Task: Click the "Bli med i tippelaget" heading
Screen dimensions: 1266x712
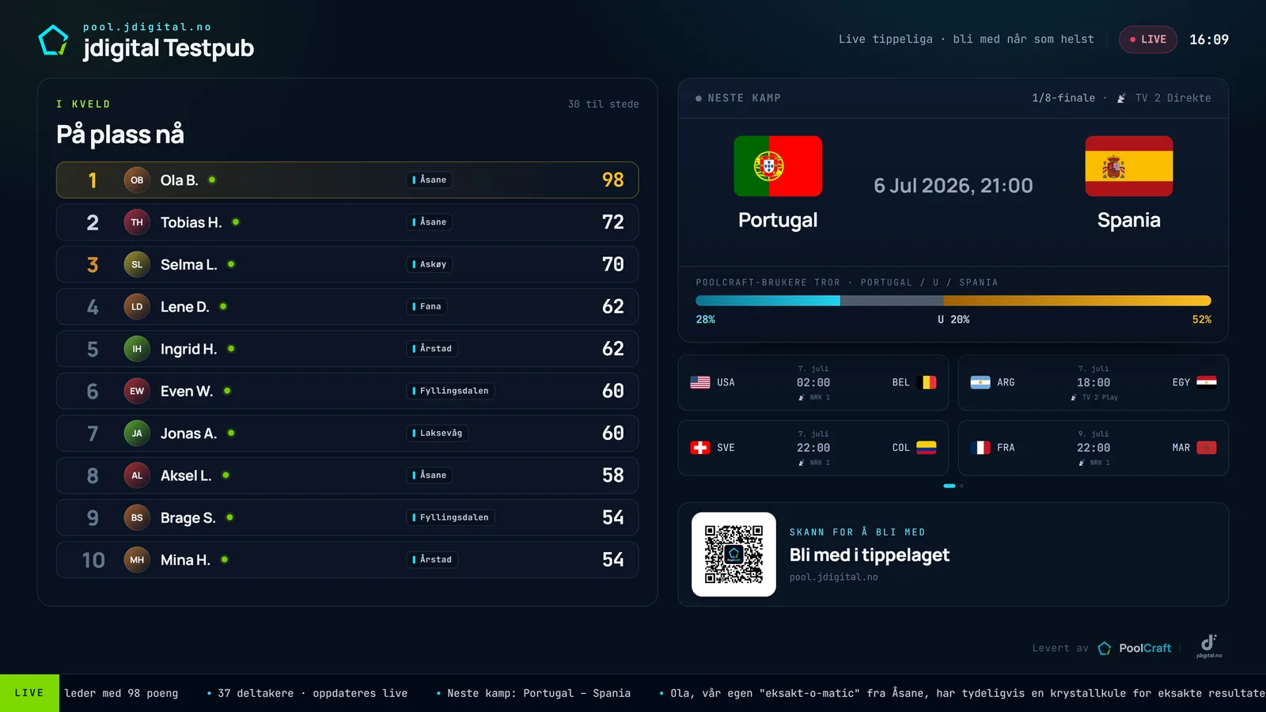Action: 870,555
